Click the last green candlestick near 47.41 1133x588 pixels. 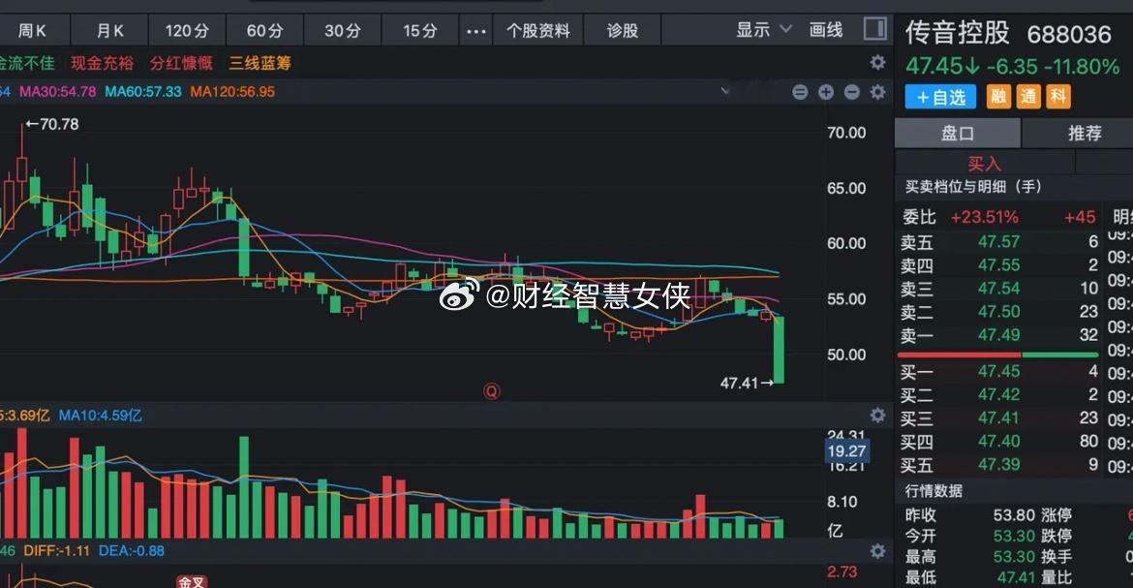tap(779, 350)
